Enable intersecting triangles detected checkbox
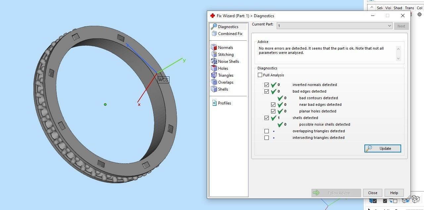 click(x=266, y=138)
